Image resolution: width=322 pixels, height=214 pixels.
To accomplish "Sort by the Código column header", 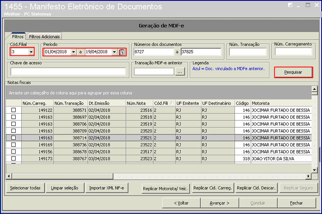I will (242, 103).
